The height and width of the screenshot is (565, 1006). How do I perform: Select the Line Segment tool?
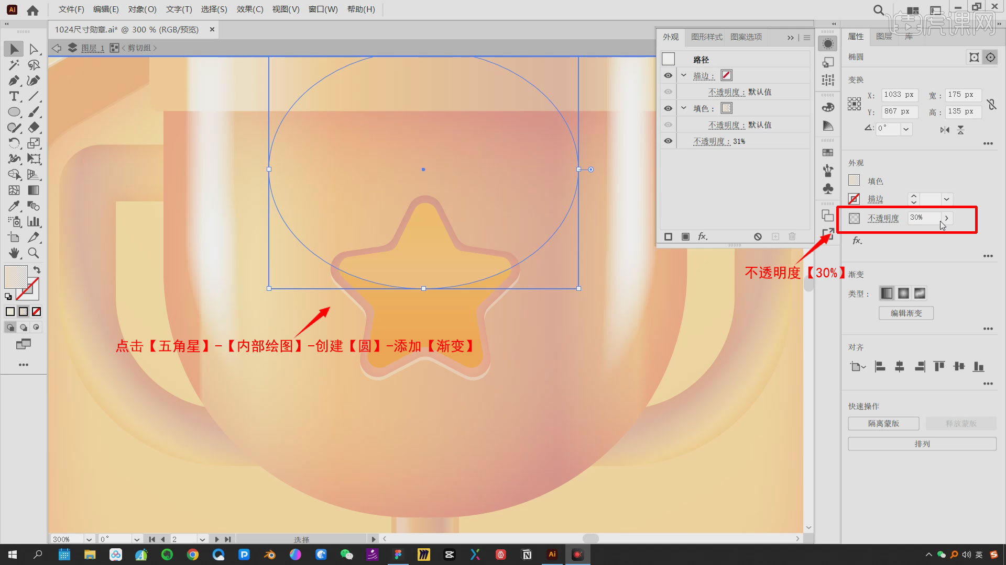34,96
